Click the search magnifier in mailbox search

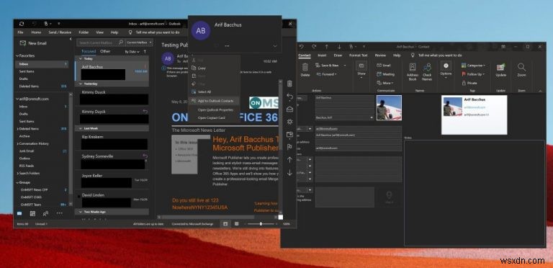(x=121, y=43)
